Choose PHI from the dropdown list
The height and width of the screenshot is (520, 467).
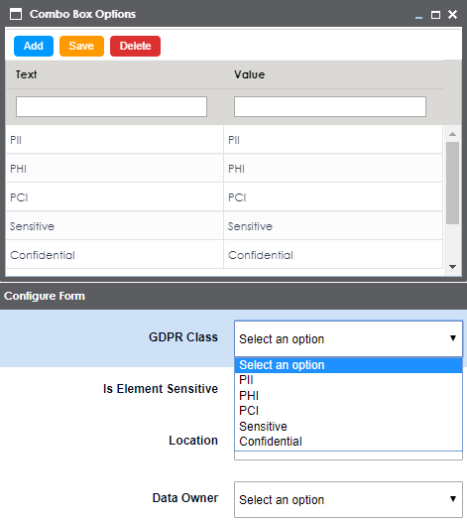pyautogui.click(x=348, y=396)
